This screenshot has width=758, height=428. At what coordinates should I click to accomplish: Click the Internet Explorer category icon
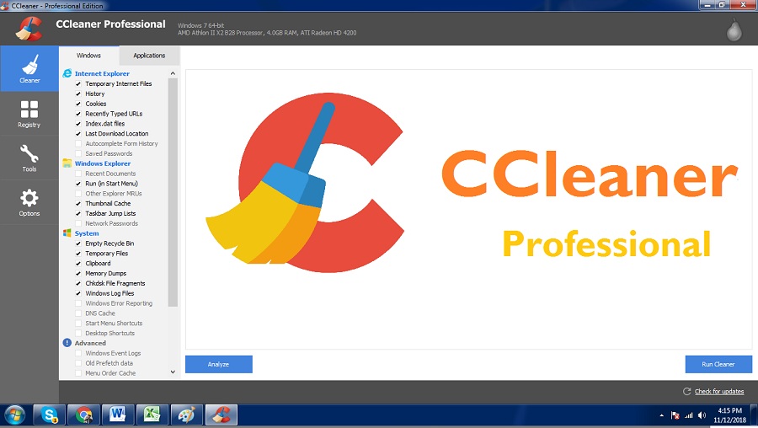coord(67,73)
